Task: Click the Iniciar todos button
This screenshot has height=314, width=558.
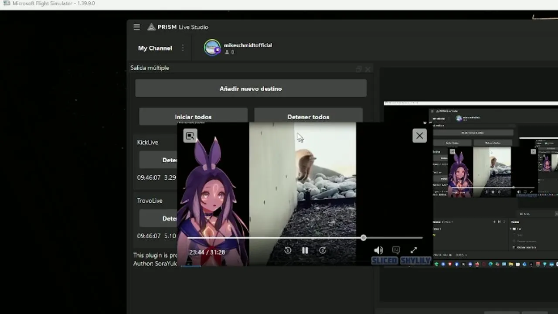Action: [x=193, y=116]
